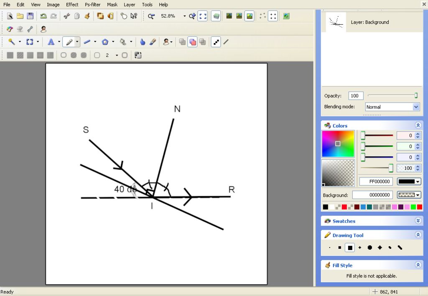
Task: Click the person portrait icon in second toolbar
Action: pos(43,29)
